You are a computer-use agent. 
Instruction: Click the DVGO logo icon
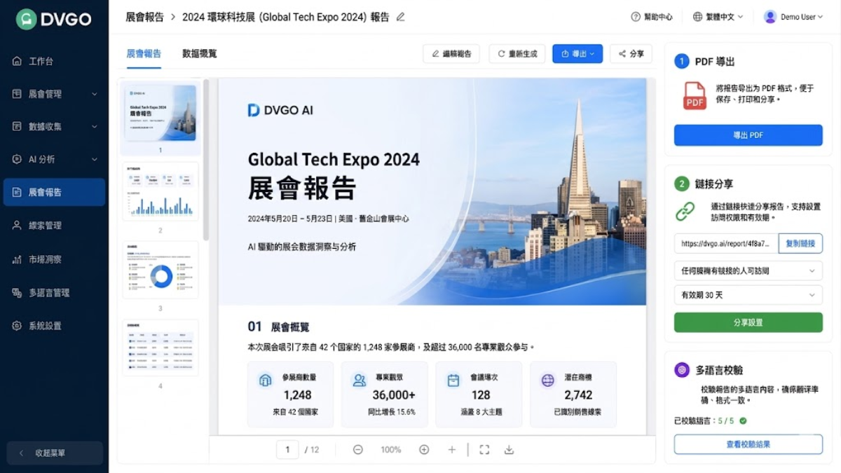27,20
